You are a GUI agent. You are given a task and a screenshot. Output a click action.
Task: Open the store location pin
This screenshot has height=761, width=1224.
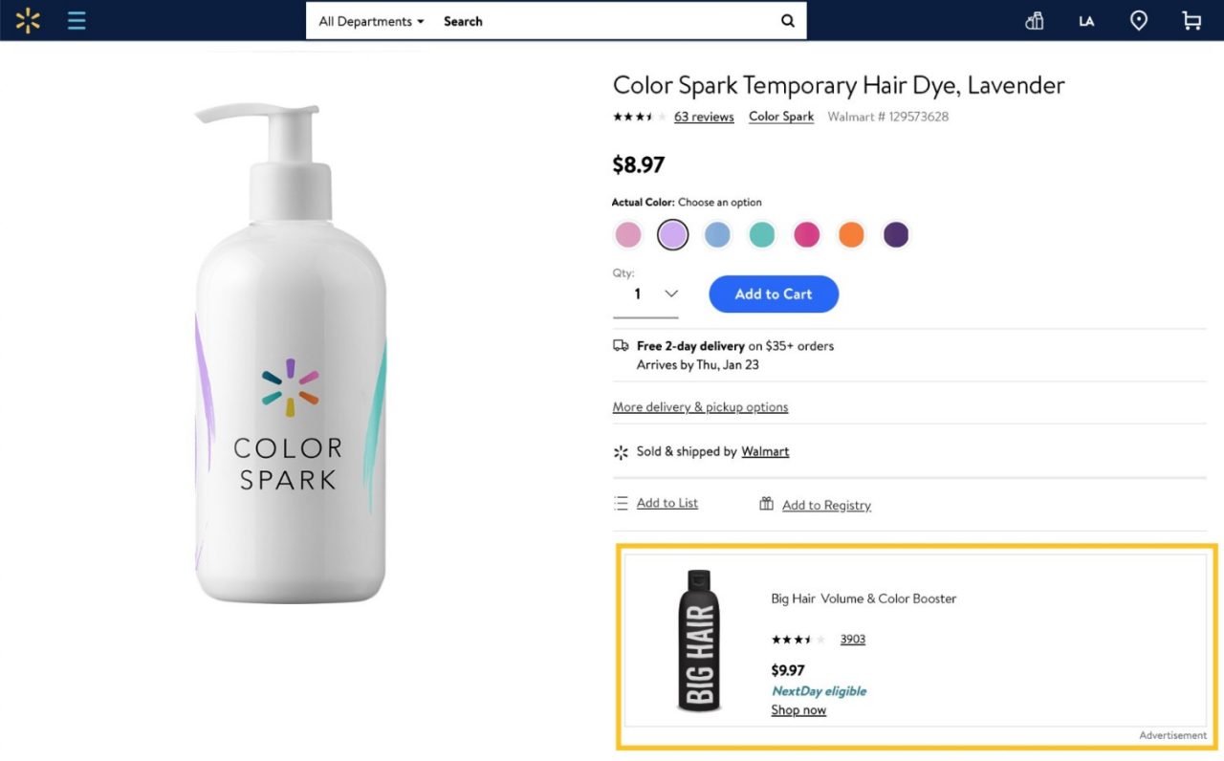[x=1139, y=20]
